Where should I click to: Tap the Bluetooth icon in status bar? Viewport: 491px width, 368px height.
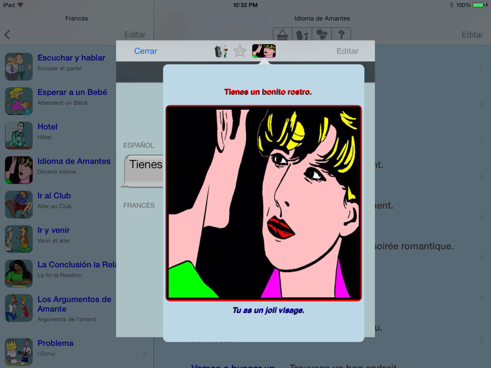pos(452,5)
